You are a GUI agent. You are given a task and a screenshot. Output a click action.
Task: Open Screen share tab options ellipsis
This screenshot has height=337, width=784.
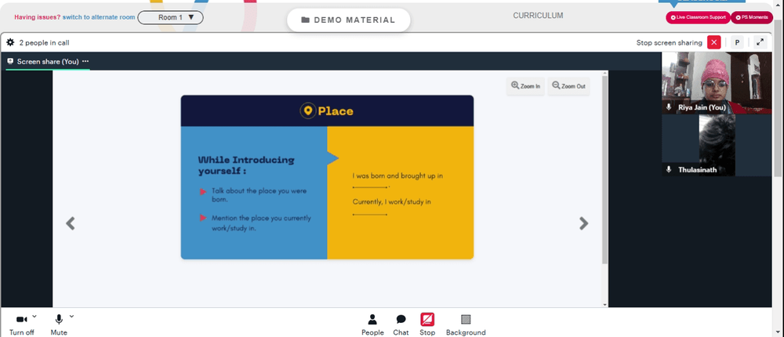coord(85,61)
